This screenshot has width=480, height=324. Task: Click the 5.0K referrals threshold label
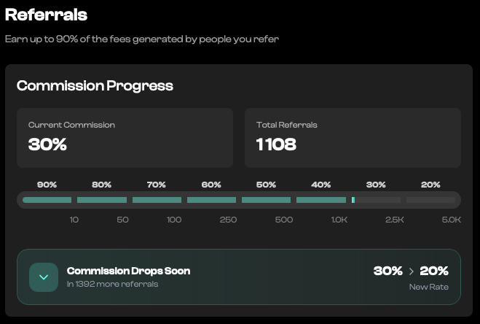tap(452, 220)
